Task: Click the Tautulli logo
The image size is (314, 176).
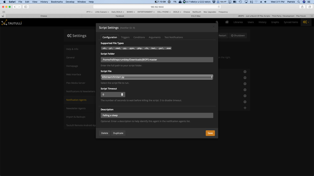Action: click(11, 23)
